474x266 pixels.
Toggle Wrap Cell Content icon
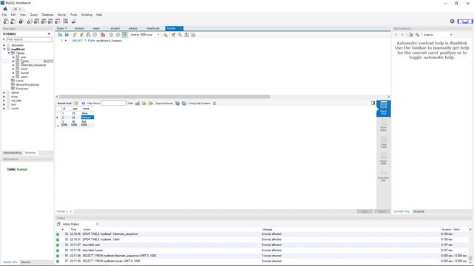coord(215,103)
